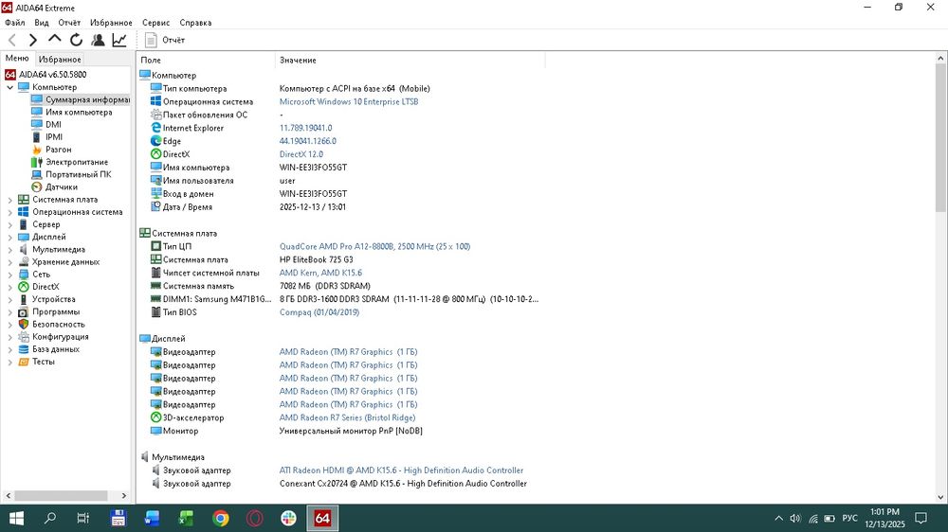Open the Файл menu
The image size is (948, 532).
click(15, 23)
